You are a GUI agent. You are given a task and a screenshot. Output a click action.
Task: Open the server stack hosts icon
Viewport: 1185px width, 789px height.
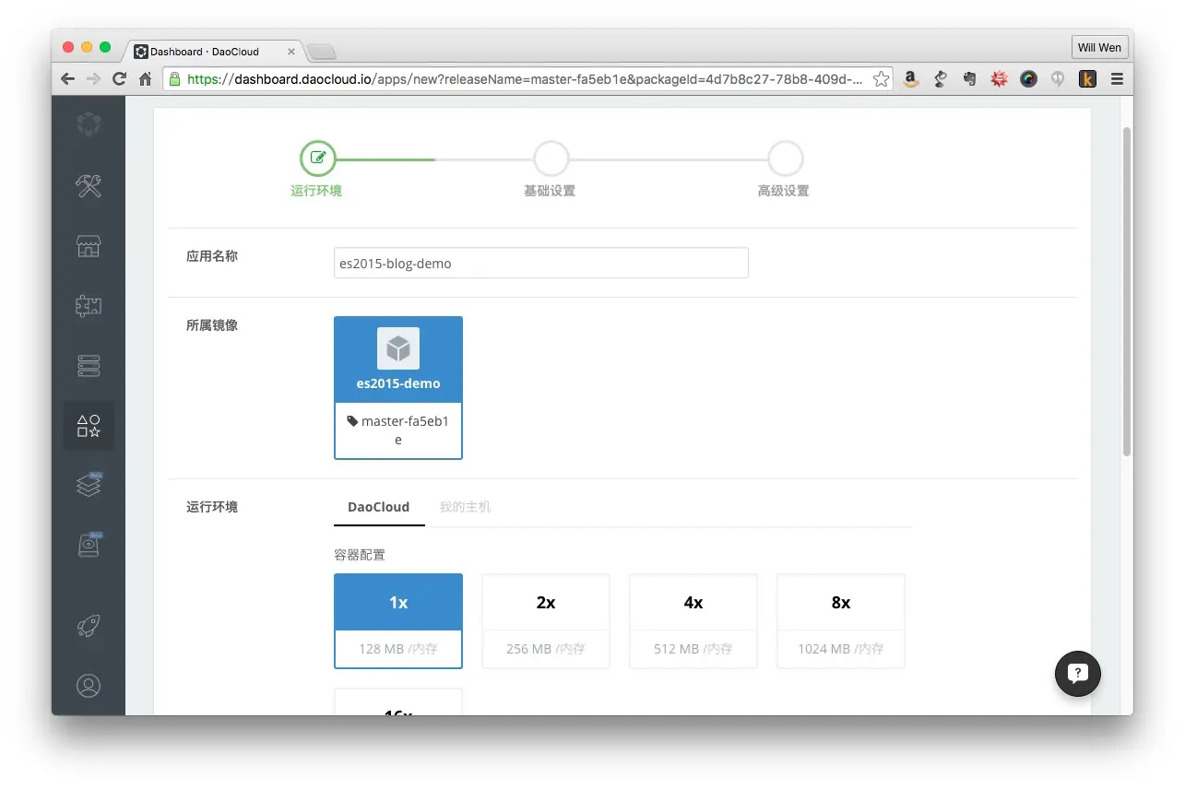pos(89,366)
